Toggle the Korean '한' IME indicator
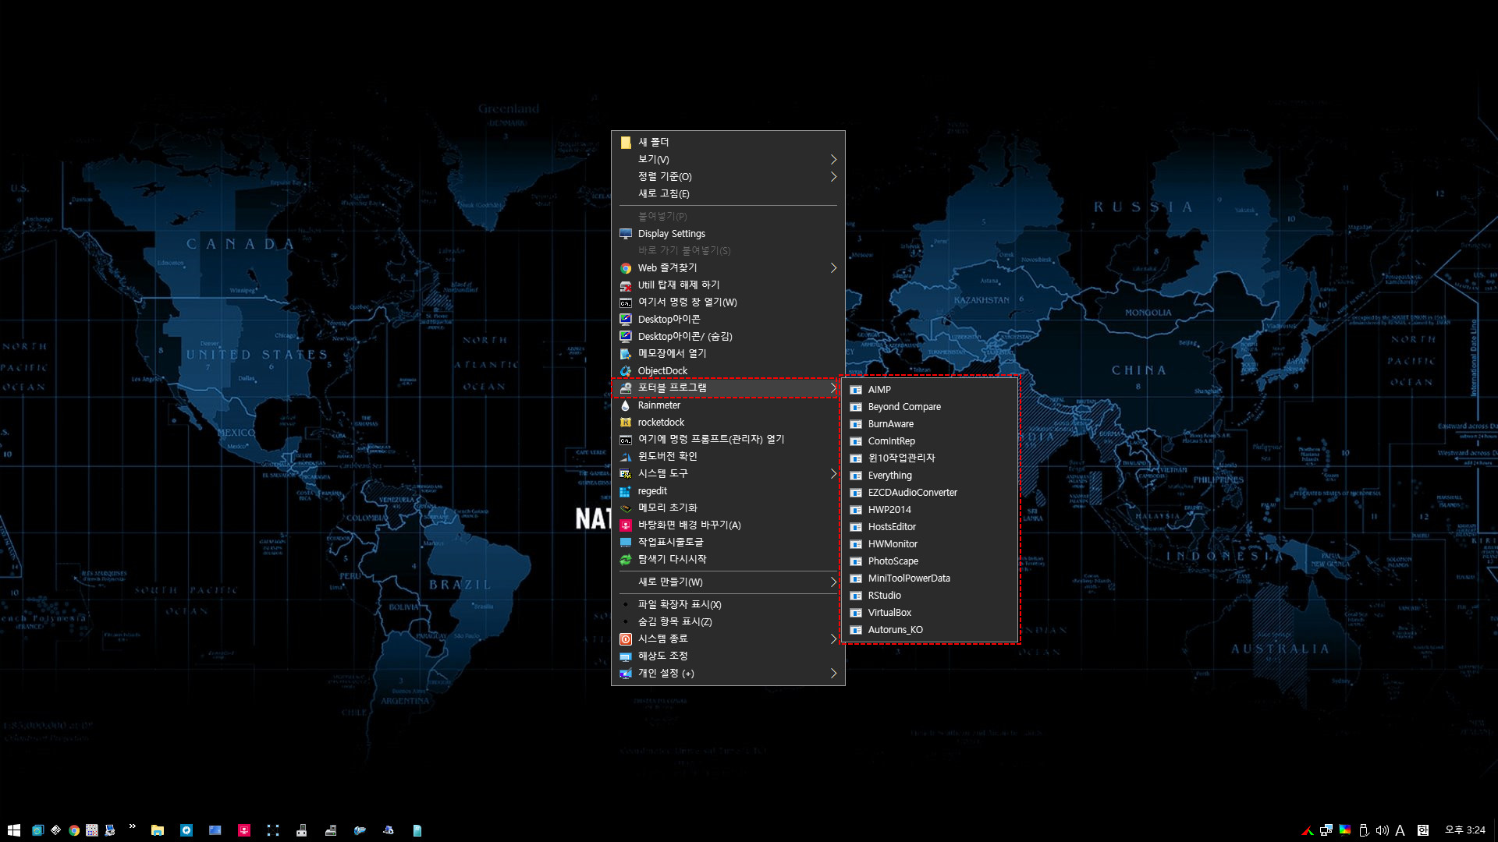This screenshot has width=1498, height=842. [x=1423, y=830]
